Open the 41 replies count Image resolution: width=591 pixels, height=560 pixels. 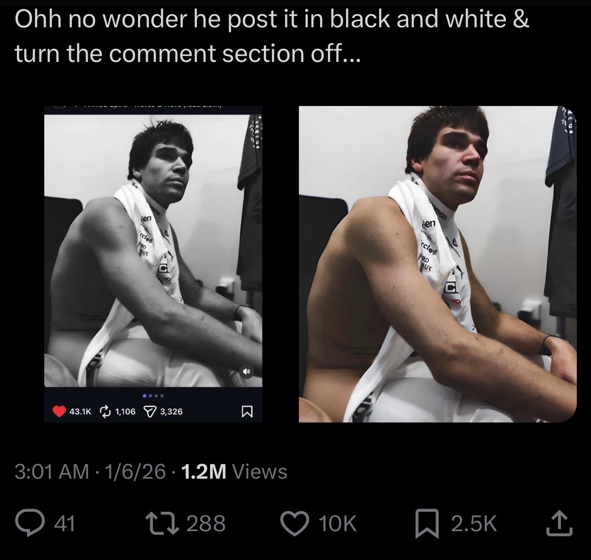point(65,523)
